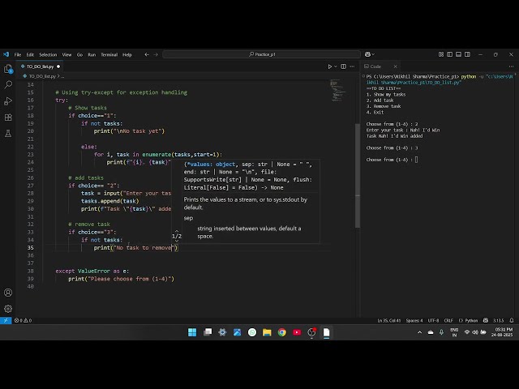Click line number 38 in the gutter

pos(31,271)
